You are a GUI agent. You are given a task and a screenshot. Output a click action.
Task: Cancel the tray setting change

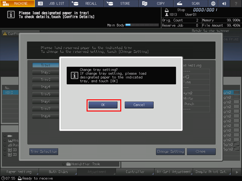coord(139,105)
